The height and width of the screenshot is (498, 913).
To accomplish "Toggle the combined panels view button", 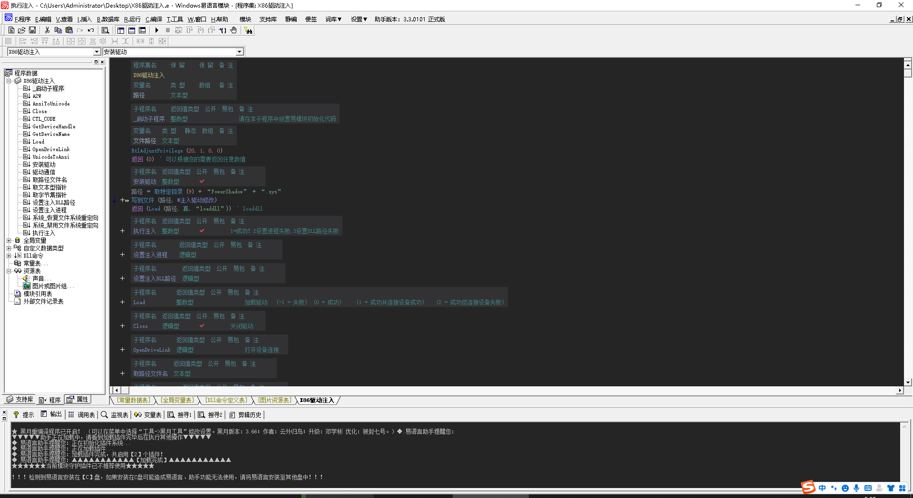I will click(142, 30).
